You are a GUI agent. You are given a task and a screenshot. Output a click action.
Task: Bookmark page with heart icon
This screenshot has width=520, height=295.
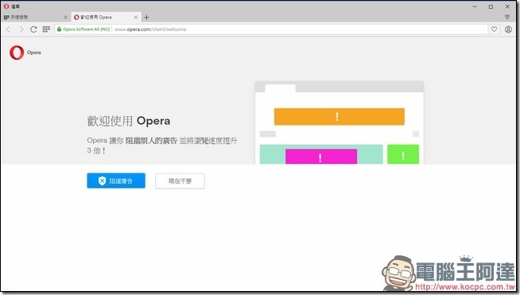494,29
